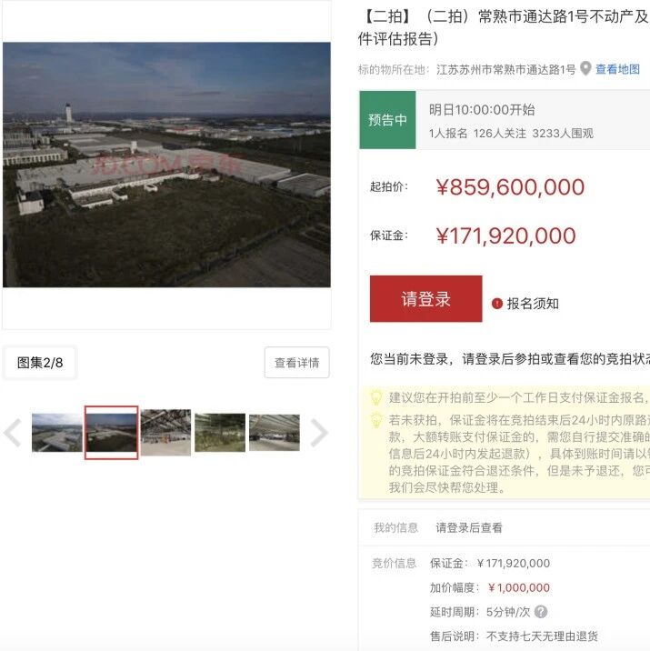
Task: Select the fourth thumbnail with trees
Action: tap(220, 433)
